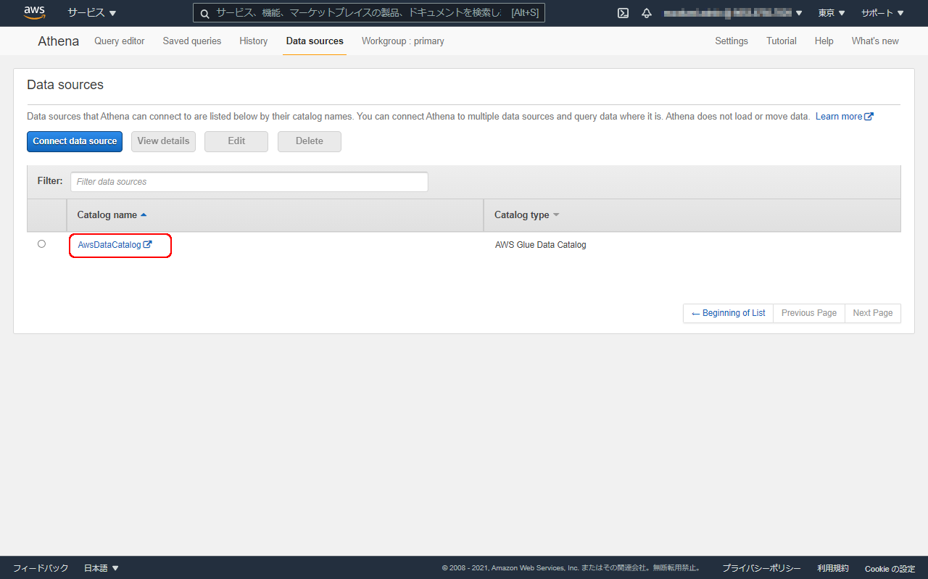The width and height of the screenshot is (928, 579).
Task: Open the サポート support dropdown
Action: click(882, 13)
